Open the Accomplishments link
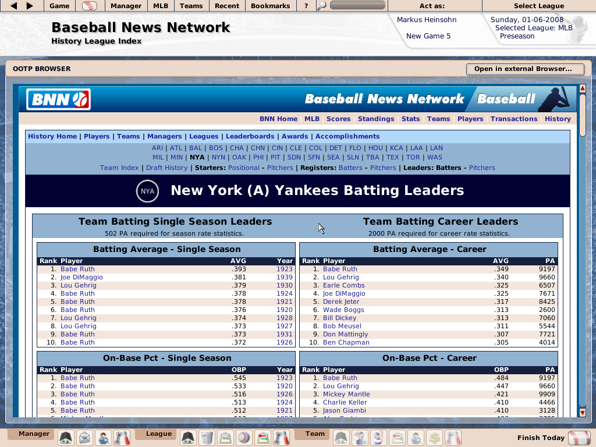596x447 pixels. click(347, 136)
